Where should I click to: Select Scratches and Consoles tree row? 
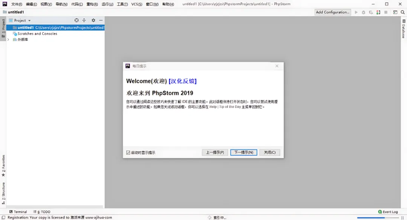click(x=55, y=34)
